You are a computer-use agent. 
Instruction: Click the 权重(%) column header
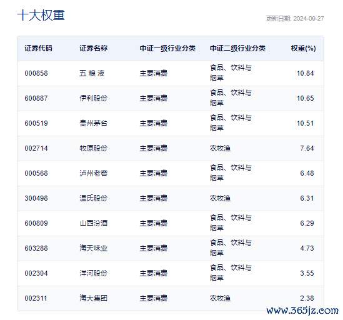tap(304, 48)
